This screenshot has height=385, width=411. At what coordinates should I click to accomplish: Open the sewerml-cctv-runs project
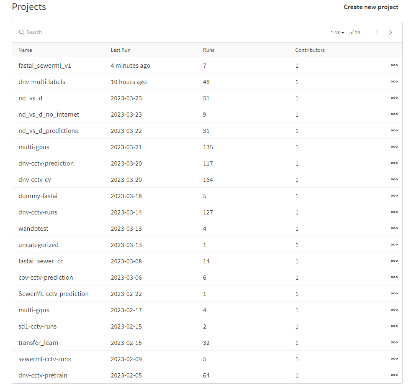point(44,359)
